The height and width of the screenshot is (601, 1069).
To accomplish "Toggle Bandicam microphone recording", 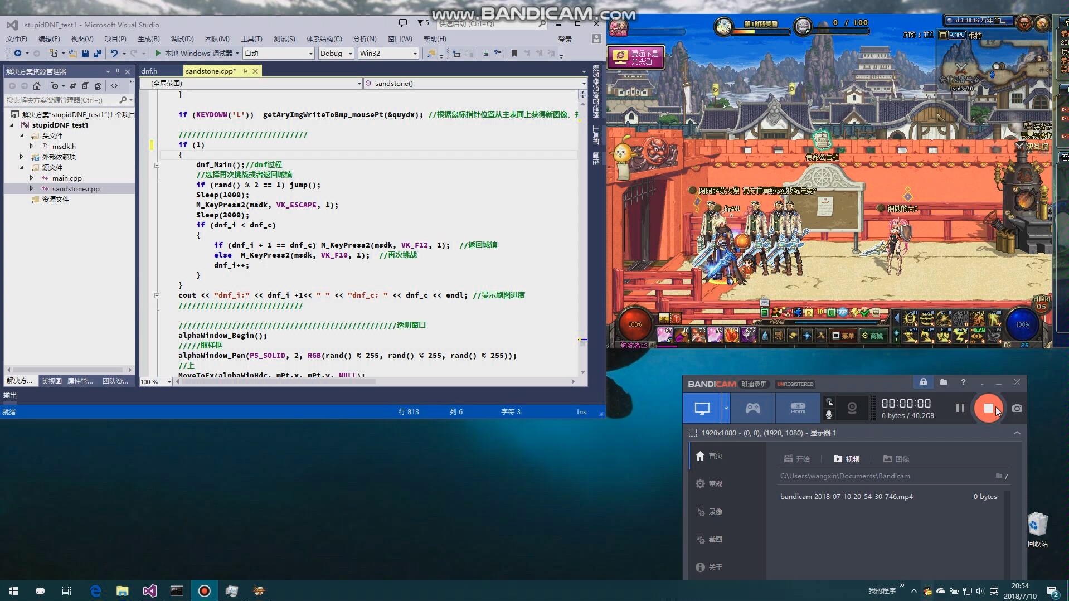I will coord(829,414).
